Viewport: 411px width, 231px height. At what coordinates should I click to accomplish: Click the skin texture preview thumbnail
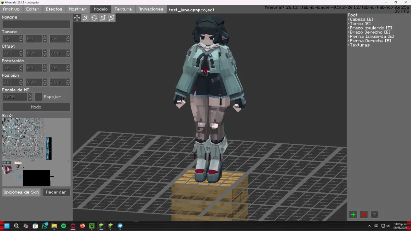(x=36, y=152)
